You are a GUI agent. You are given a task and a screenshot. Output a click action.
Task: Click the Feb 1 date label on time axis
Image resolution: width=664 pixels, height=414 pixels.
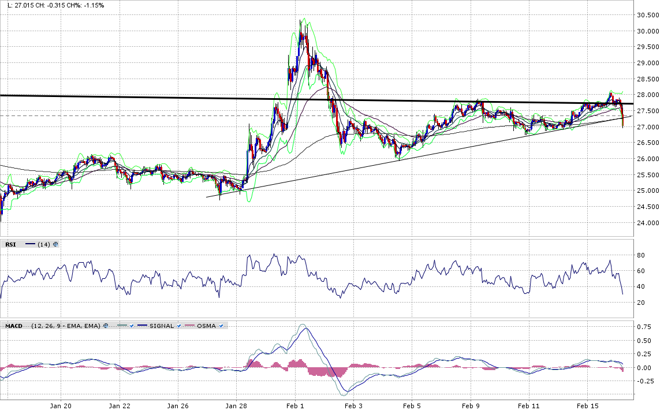click(x=295, y=406)
